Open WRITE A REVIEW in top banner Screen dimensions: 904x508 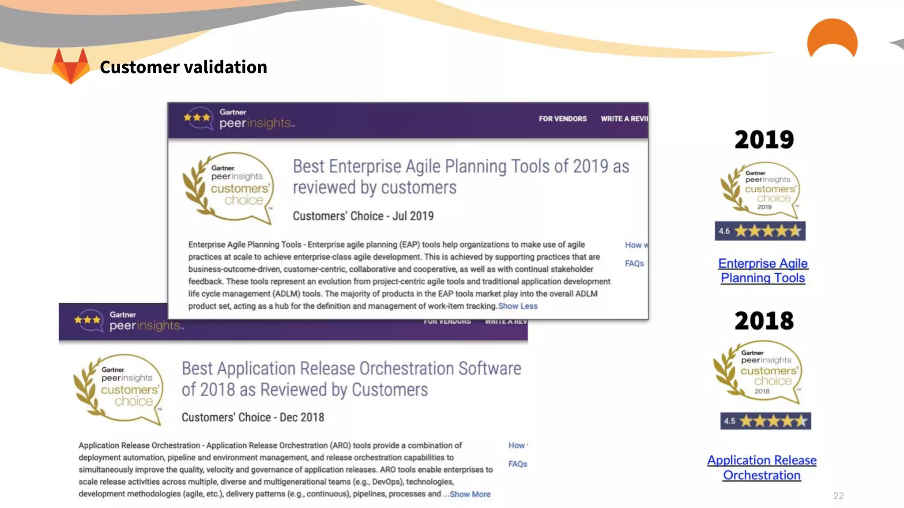[x=624, y=119]
